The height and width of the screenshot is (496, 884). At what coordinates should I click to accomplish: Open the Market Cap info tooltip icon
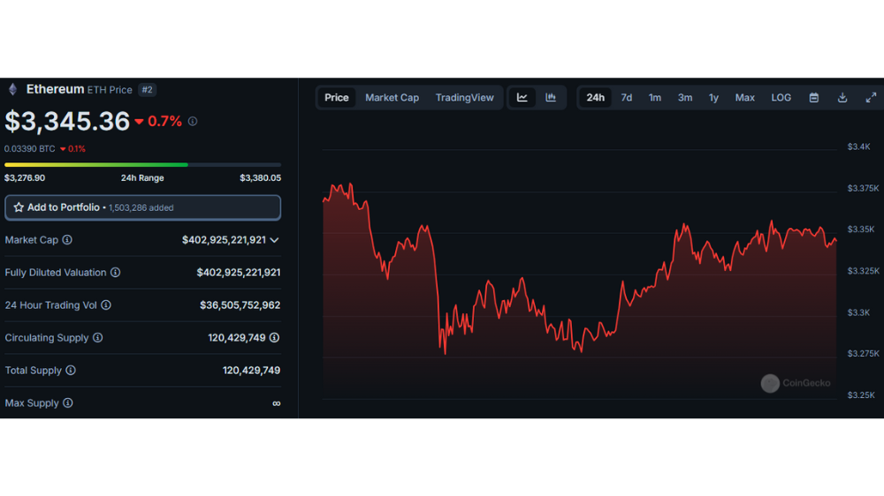tap(67, 240)
